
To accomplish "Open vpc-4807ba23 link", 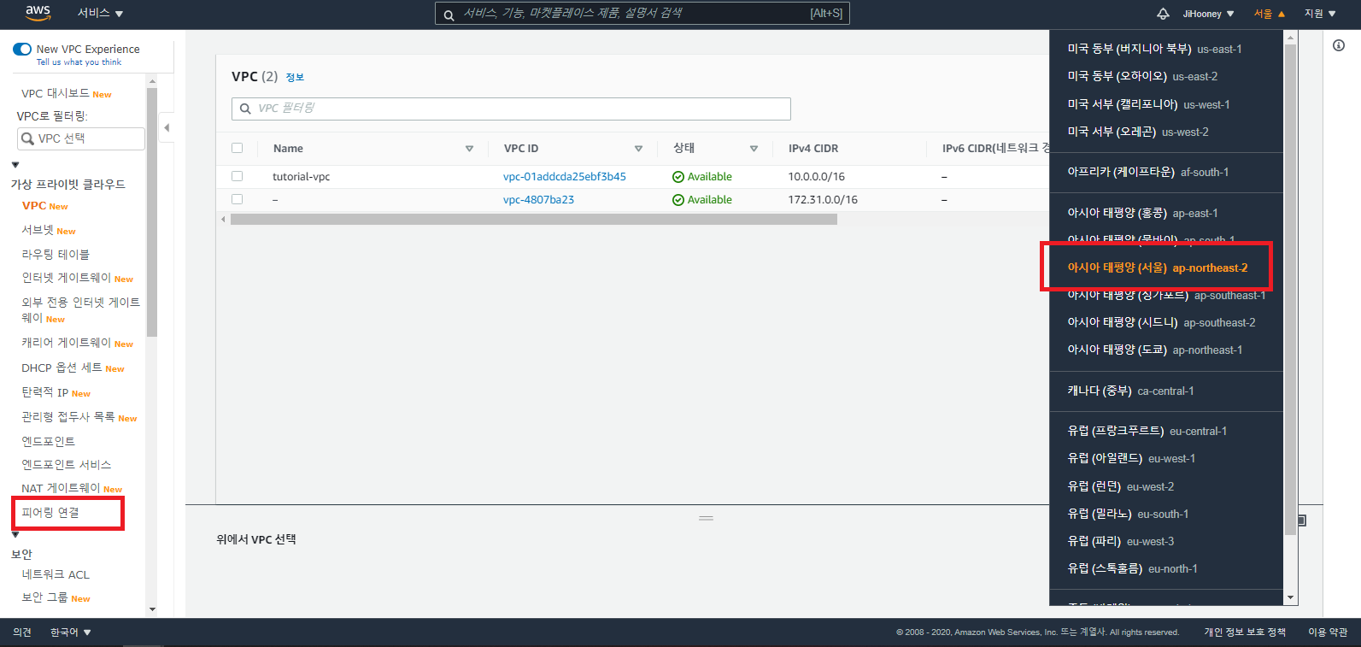I will (x=538, y=199).
